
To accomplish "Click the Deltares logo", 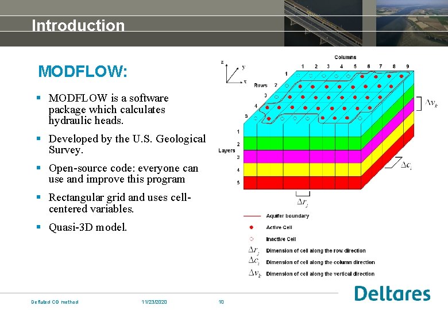I will [x=392, y=293].
